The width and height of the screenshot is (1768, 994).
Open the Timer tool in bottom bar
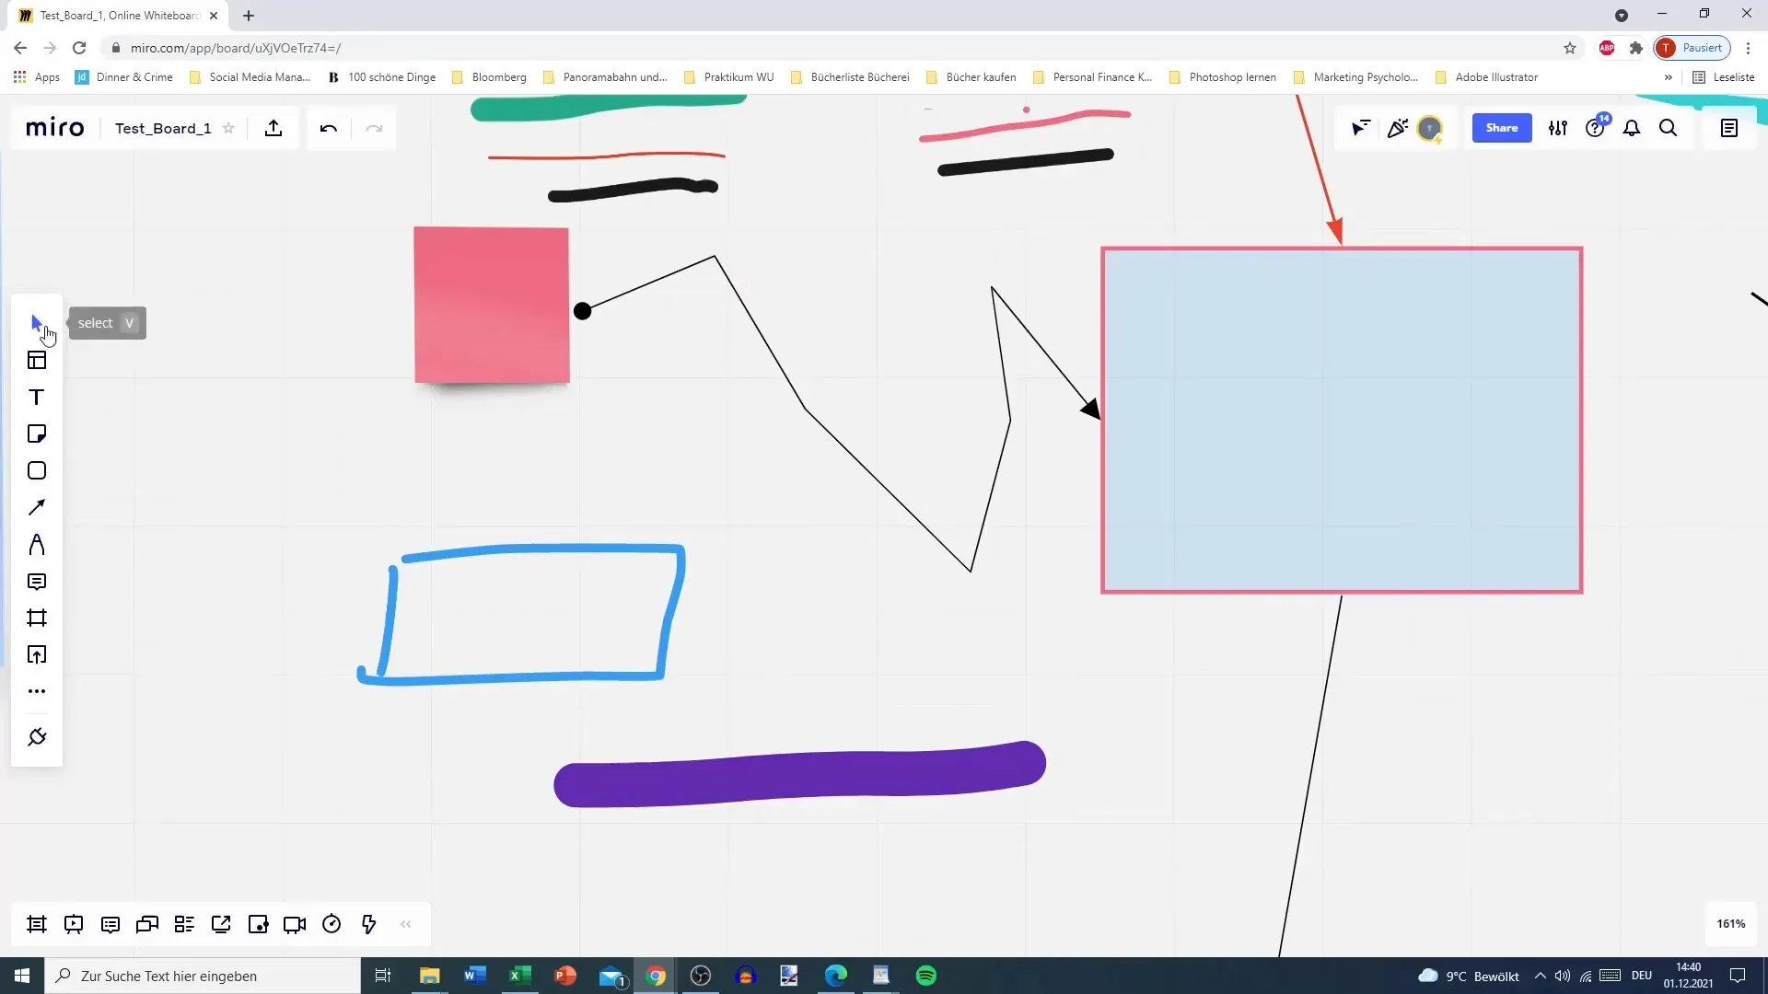click(x=331, y=925)
